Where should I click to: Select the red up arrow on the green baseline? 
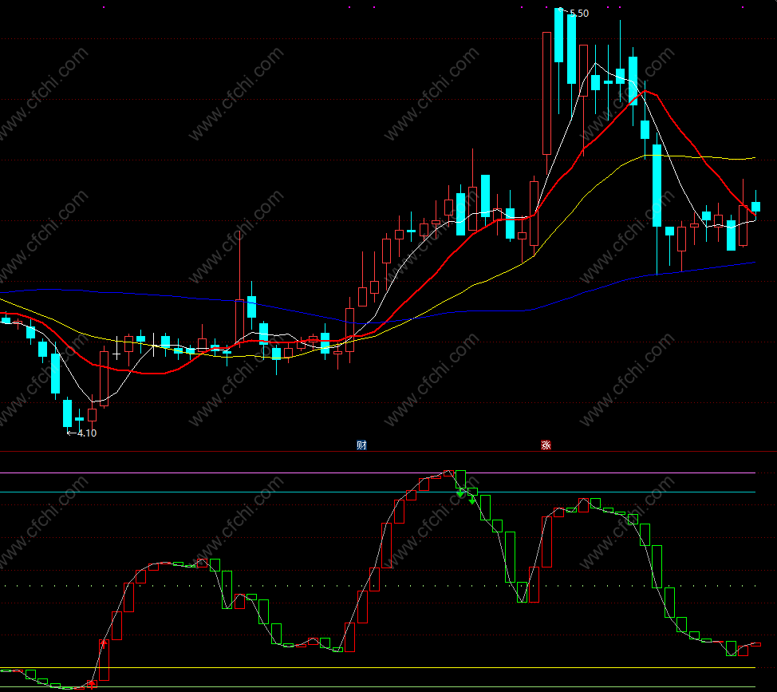coord(92,685)
